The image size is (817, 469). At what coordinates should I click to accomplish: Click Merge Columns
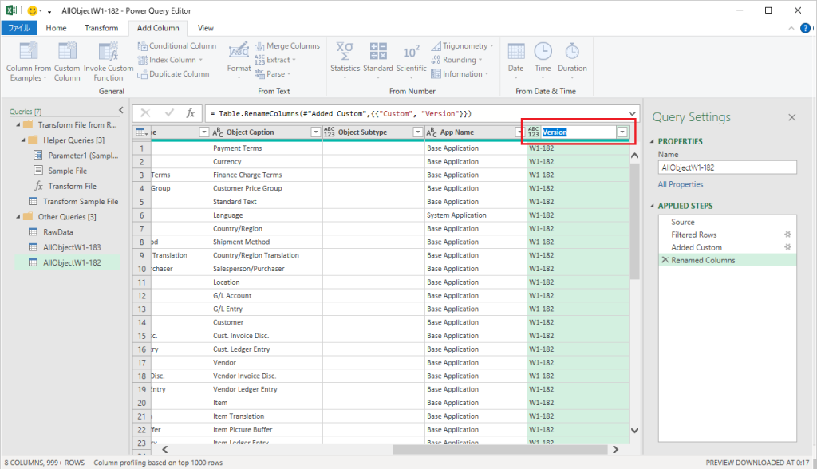click(x=287, y=45)
